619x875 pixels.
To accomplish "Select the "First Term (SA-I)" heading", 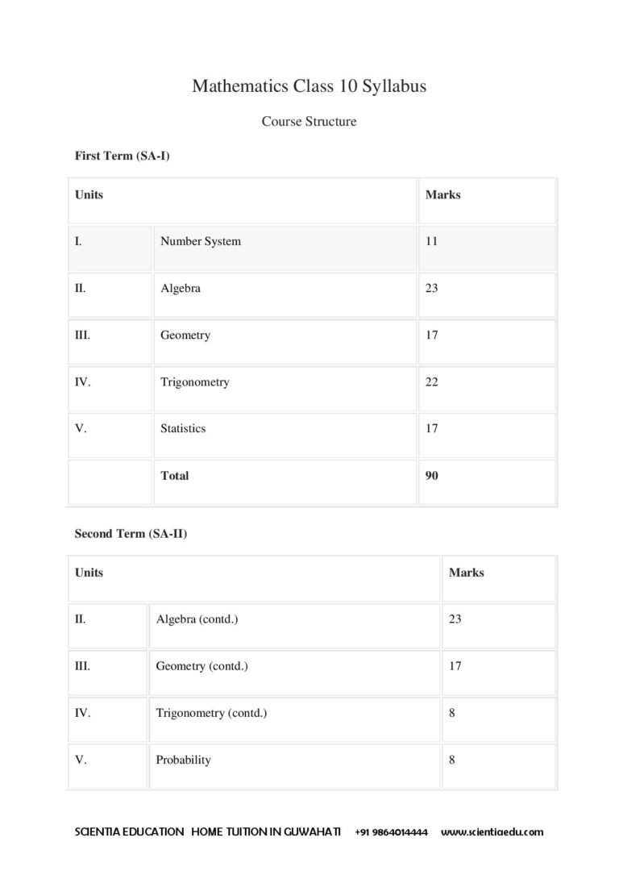I will pos(122,156).
